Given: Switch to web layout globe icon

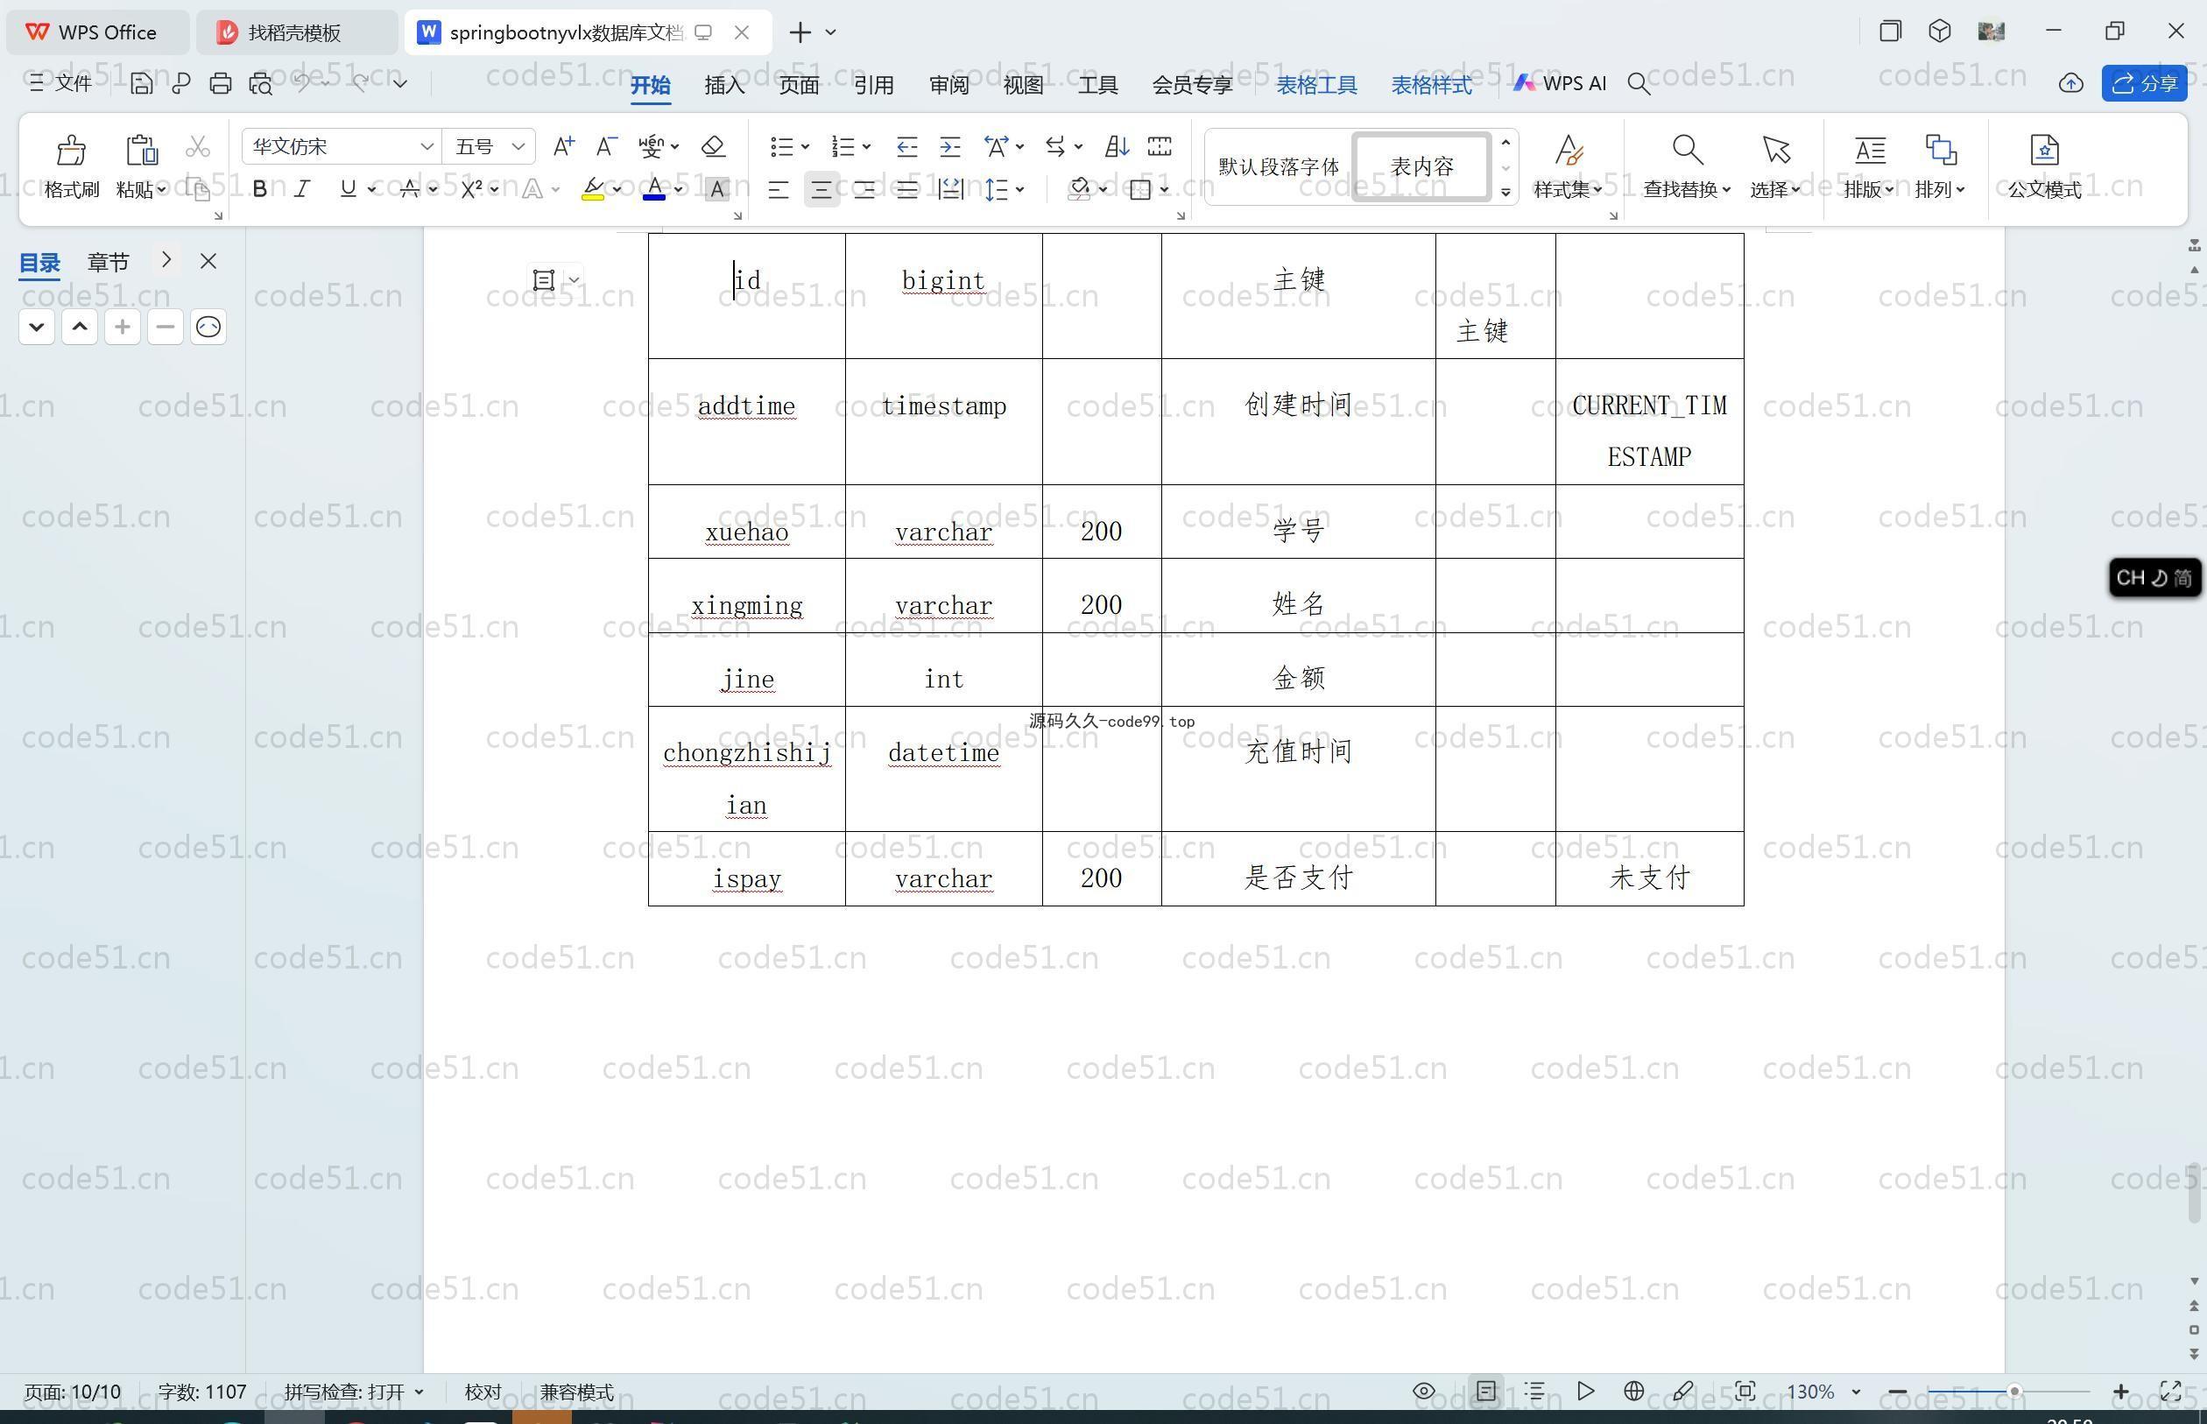Looking at the screenshot, I should point(1633,1391).
